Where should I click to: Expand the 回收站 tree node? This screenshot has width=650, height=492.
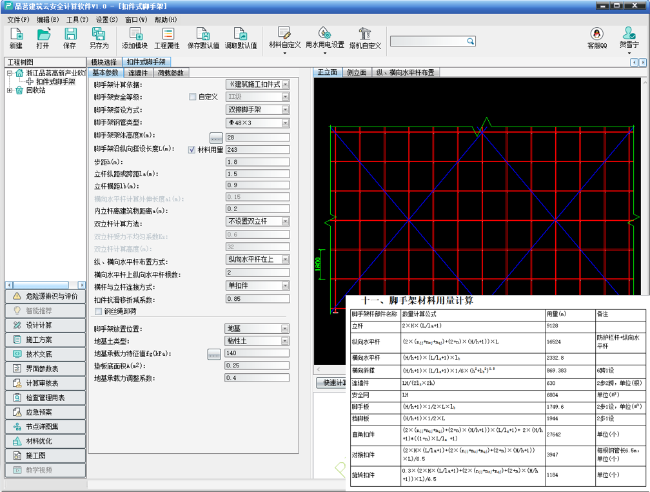point(10,90)
